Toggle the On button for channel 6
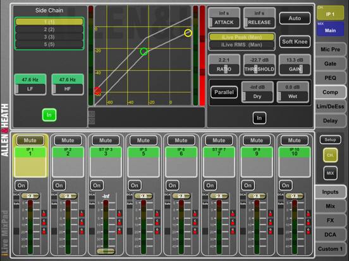Screen dimensions: 349x261 (x=172, y=185)
